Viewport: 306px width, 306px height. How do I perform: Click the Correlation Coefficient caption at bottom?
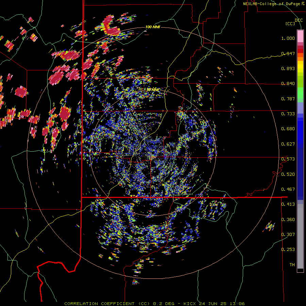[x=154, y=304]
